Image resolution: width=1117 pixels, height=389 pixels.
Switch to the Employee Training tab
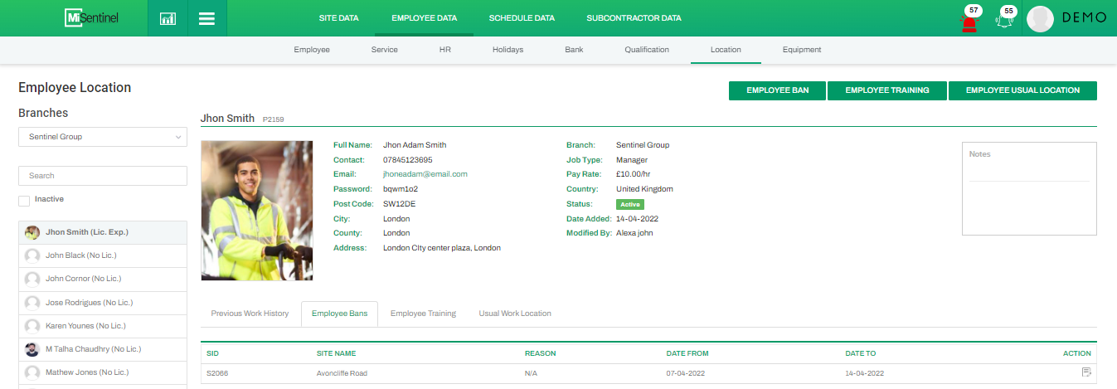tap(423, 314)
